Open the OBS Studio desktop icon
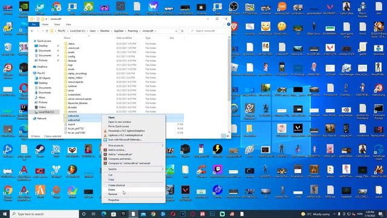The width and height of the screenshot is (387, 218). point(233,8)
